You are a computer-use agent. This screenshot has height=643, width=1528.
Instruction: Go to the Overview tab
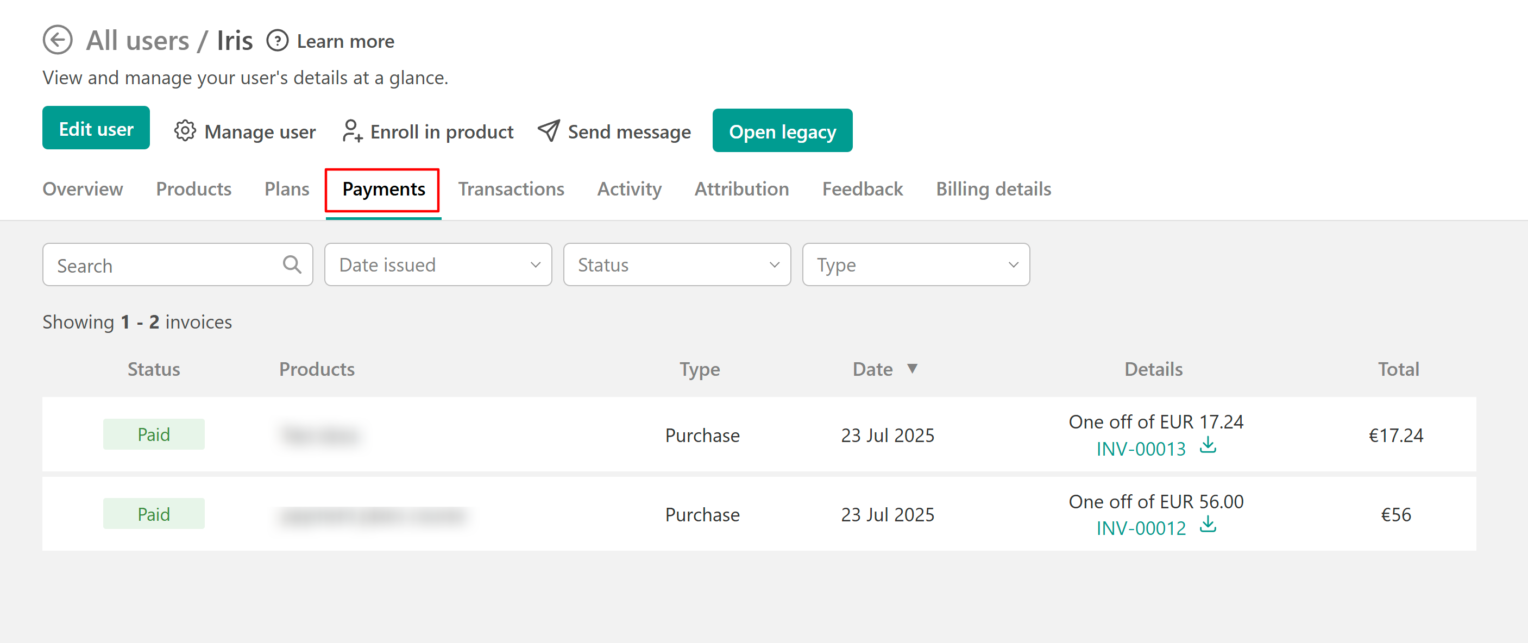pyautogui.click(x=83, y=189)
